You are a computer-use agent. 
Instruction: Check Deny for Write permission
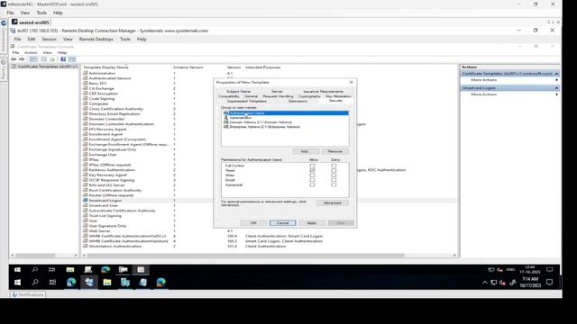point(334,175)
